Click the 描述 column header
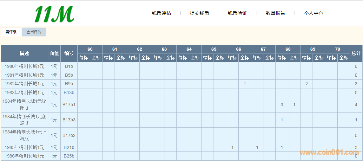The image size is (363, 161). coord(24,54)
